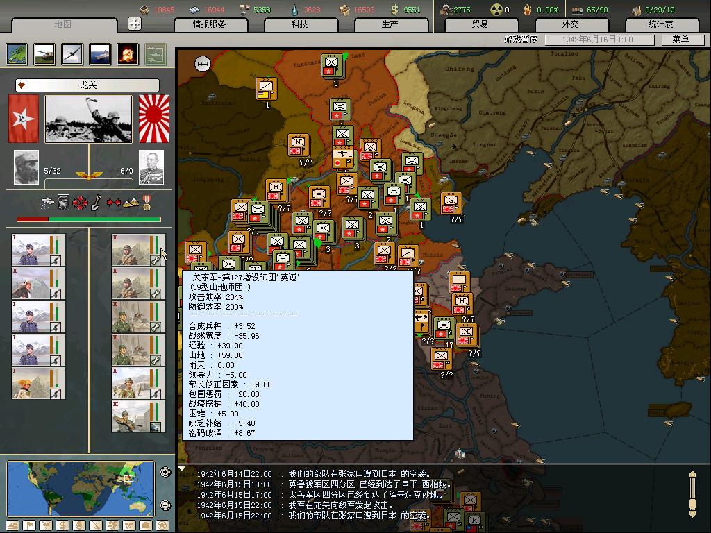This screenshot has height=533, width=711.
Task: Click the world map view icon
Action: click(x=17, y=54)
